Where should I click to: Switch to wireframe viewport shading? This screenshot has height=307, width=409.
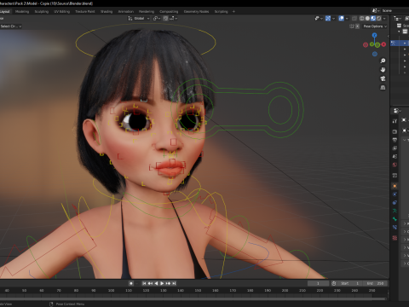[x=362, y=18]
